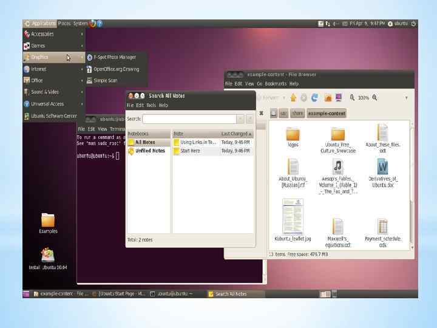Expand Games submenu in Applications menu
437x328 pixels.
point(54,46)
